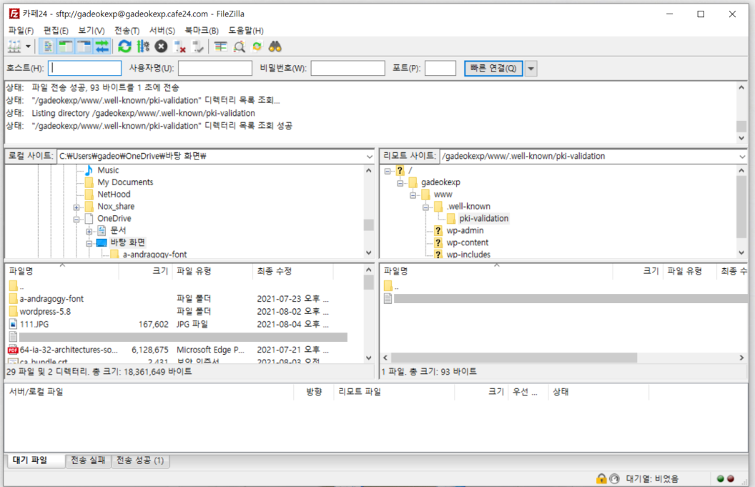
Task: Collapse the OneDrive tree node
Action: click(x=77, y=219)
